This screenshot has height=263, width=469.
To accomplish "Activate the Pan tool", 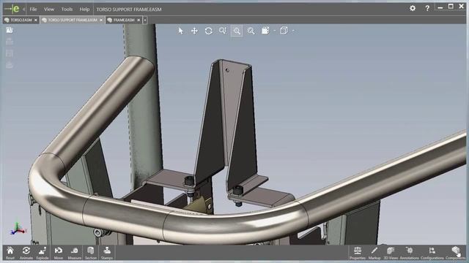I will (194, 31).
